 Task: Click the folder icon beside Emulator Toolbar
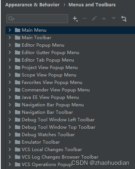pos(18,142)
